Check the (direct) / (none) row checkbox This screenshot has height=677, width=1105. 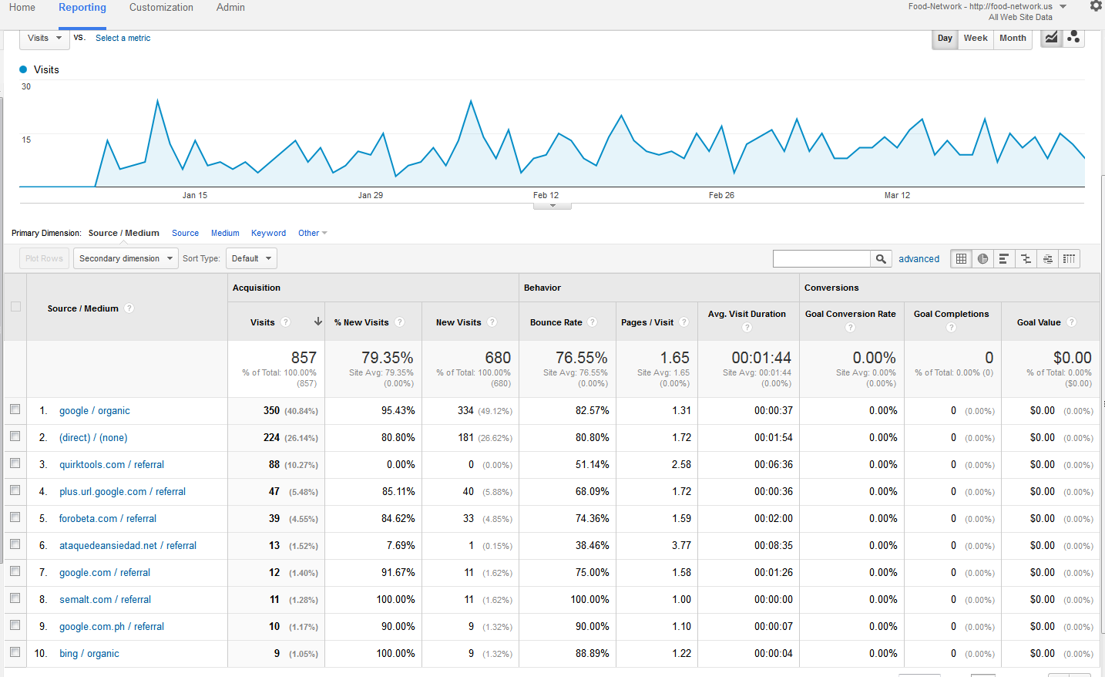15,436
